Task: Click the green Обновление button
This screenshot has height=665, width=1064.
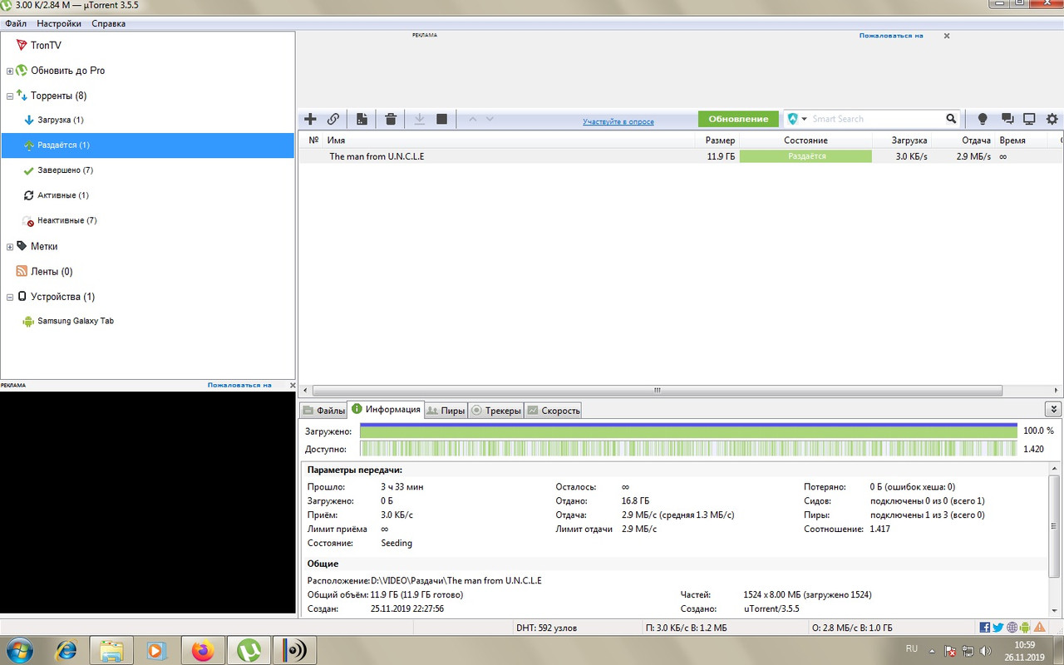Action: [x=738, y=119]
